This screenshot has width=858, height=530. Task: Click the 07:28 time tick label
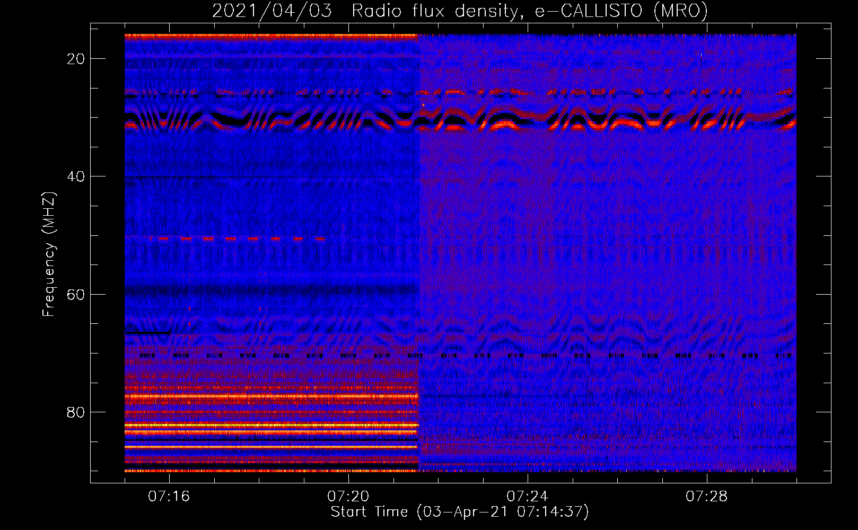[707, 497]
